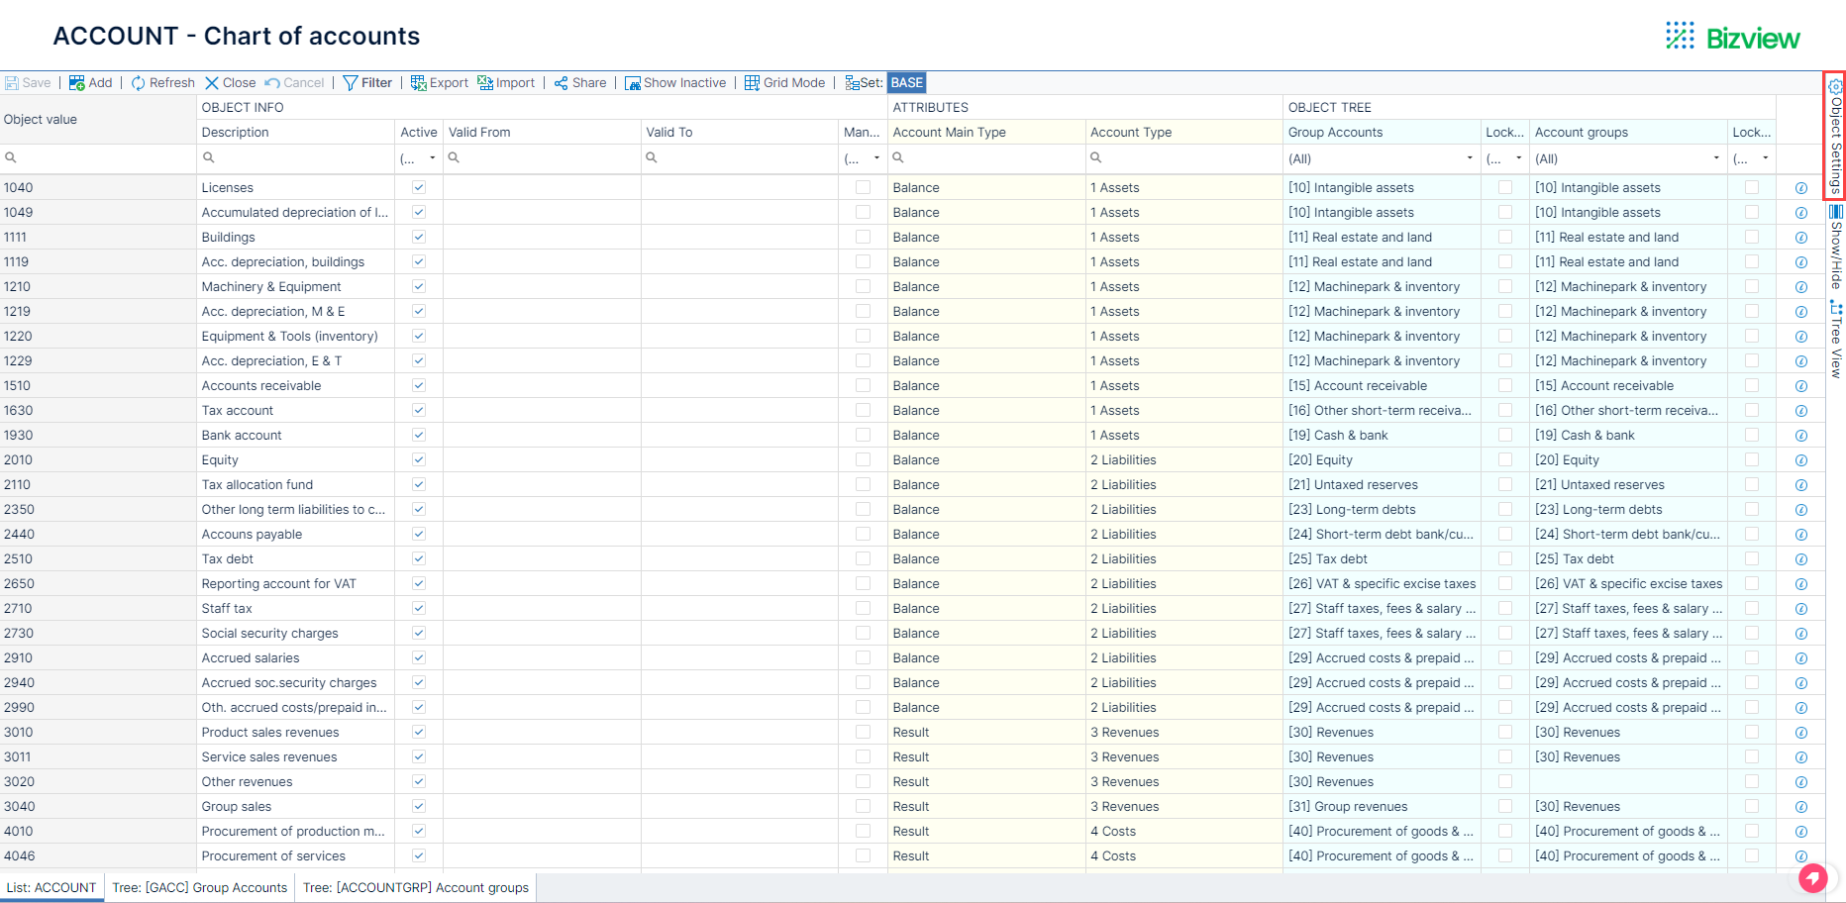
Task: Click the Cancel toolbar button
Action: (295, 83)
